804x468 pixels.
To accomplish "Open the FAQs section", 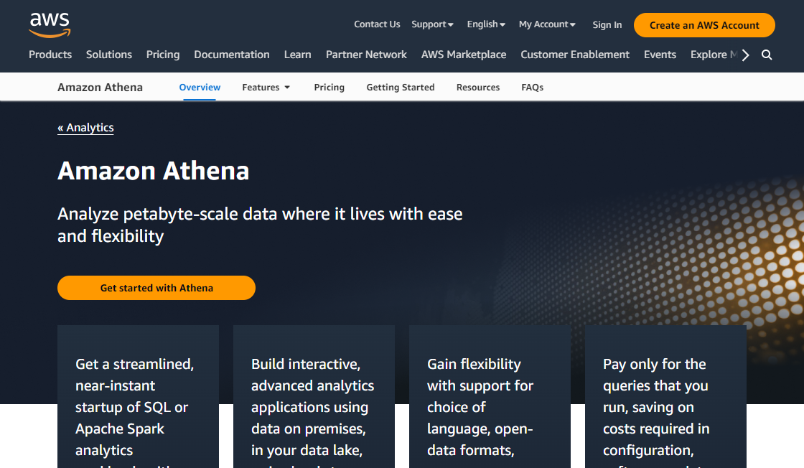I will pyautogui.click(x=532, y=87).
